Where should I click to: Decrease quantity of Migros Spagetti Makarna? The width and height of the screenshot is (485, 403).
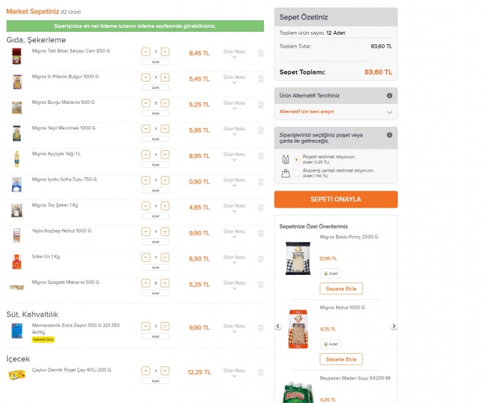(x=145, y=283)
